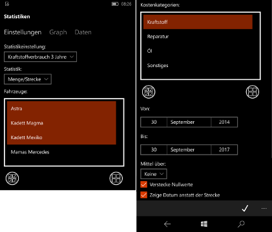272x232 pixels.
Task: Select Sonstiges cost category
Action: coord(198,66)
